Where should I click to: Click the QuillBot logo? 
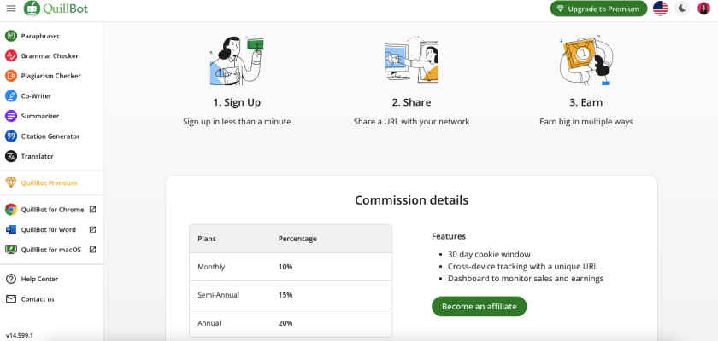[x=55, y=9]
